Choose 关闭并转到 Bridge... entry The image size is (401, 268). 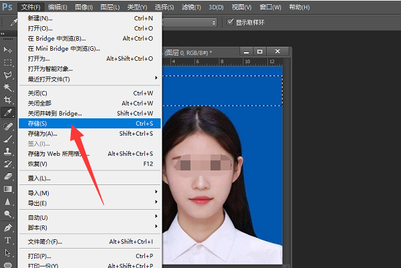[x=90, y=114]
